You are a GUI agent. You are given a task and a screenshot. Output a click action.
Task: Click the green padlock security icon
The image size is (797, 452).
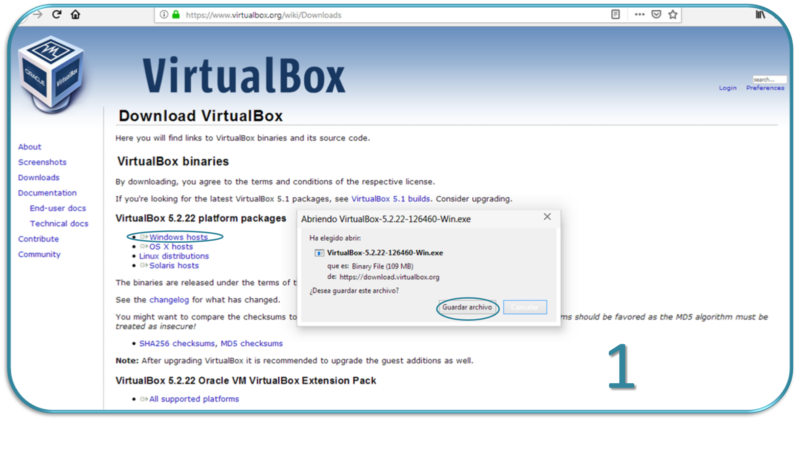pyautogui.click(x=176, y=15)
